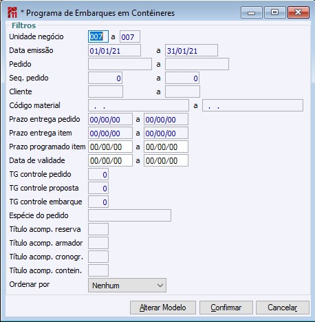Click Data de validade start date
The image size is (315, 322).
coord(110,160)
